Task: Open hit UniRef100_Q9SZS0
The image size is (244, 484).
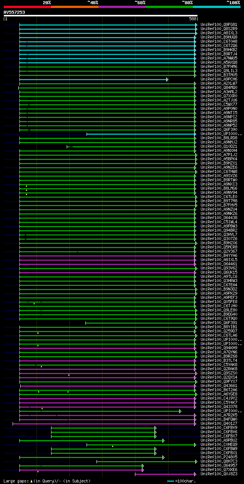Action: click(x=219, y=373)
